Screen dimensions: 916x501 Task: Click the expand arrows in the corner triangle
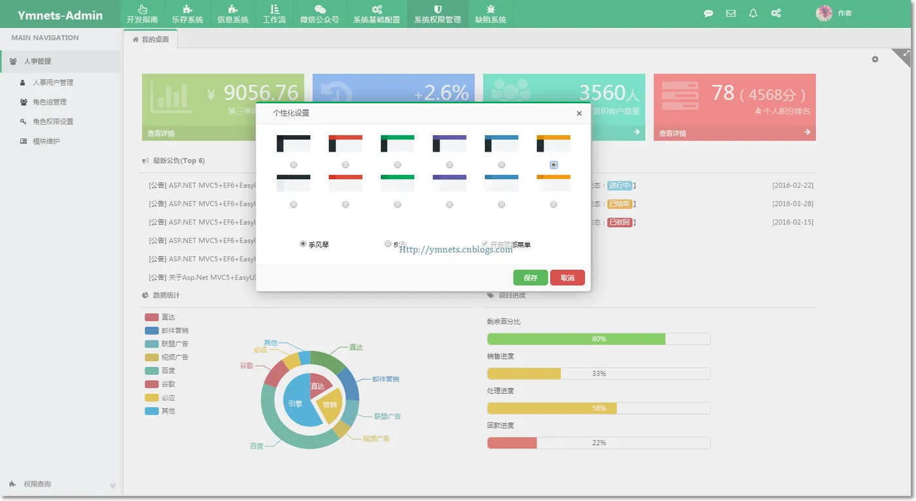tap(905, 53)
